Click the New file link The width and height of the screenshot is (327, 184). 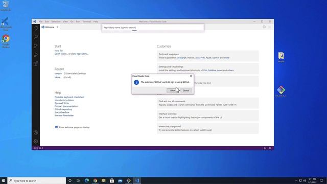59,51
